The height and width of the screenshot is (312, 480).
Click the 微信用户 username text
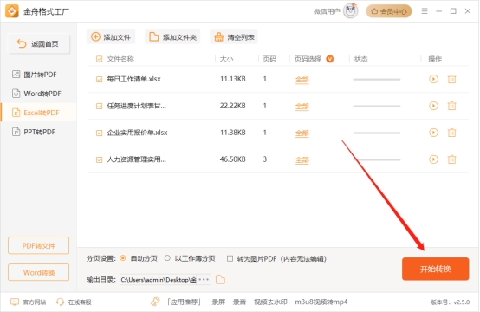coord(327,11)
